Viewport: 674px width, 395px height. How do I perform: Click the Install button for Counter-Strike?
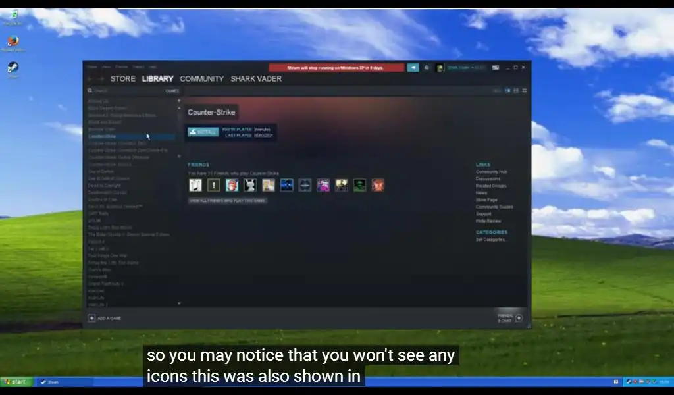[x=203, y=132]
